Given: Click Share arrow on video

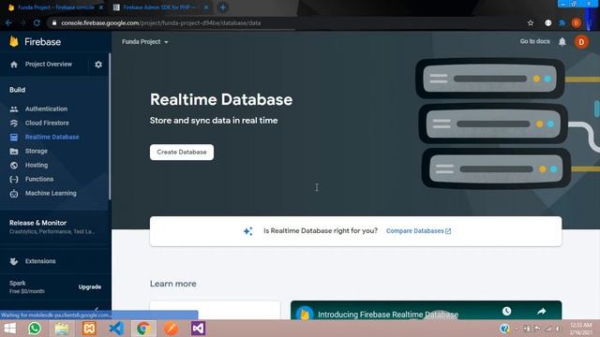Looking at the screenshot, I should (541, 312).
